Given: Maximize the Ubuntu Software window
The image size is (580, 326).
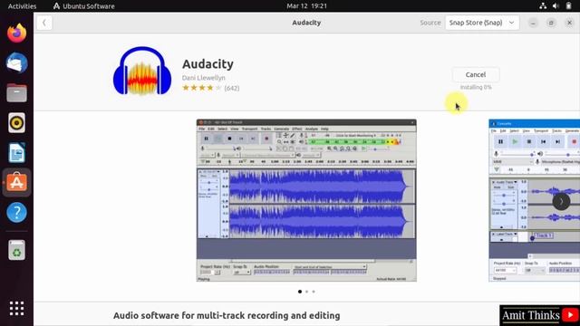Looking at the screenshot, I should (x=551, y=23).
